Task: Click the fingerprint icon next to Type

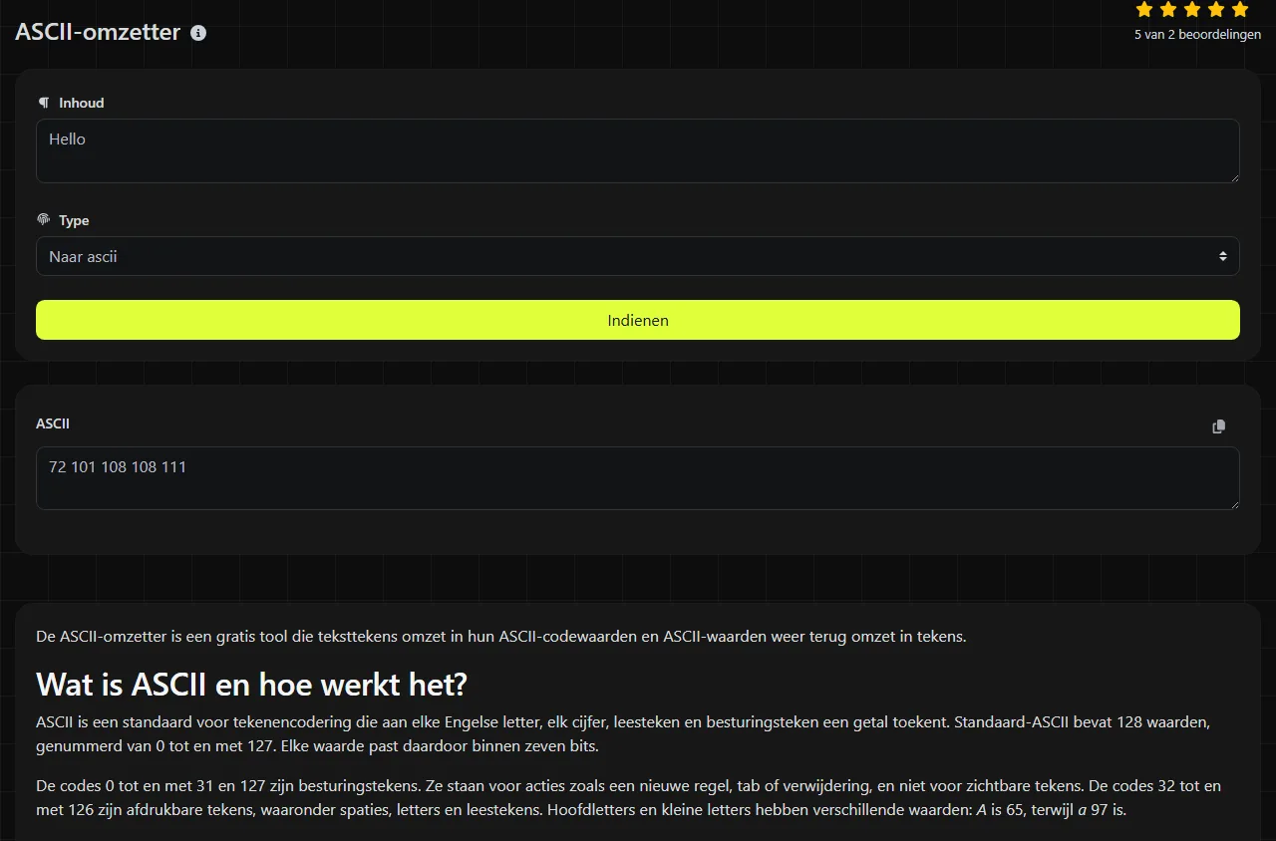Action: (43, 220)
